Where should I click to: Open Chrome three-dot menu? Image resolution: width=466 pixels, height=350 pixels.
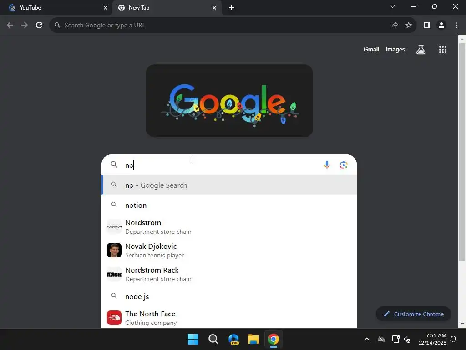[x=456, y=26]
